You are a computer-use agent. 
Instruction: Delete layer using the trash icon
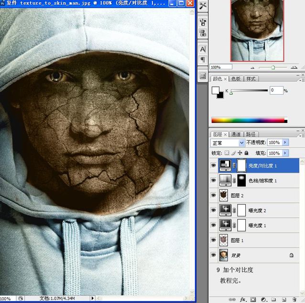pyautogui.click(x=294, y=299)
